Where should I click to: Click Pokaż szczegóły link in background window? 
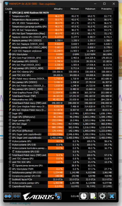tap(20, 203)
